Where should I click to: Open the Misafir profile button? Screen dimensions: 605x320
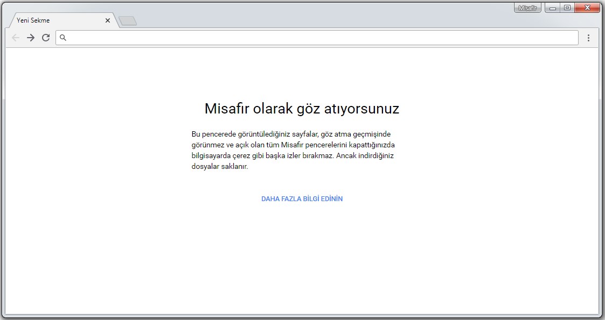pos(527,8)
